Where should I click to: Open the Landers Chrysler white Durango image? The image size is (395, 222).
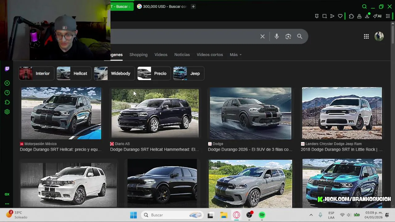(x=342, y=113)
